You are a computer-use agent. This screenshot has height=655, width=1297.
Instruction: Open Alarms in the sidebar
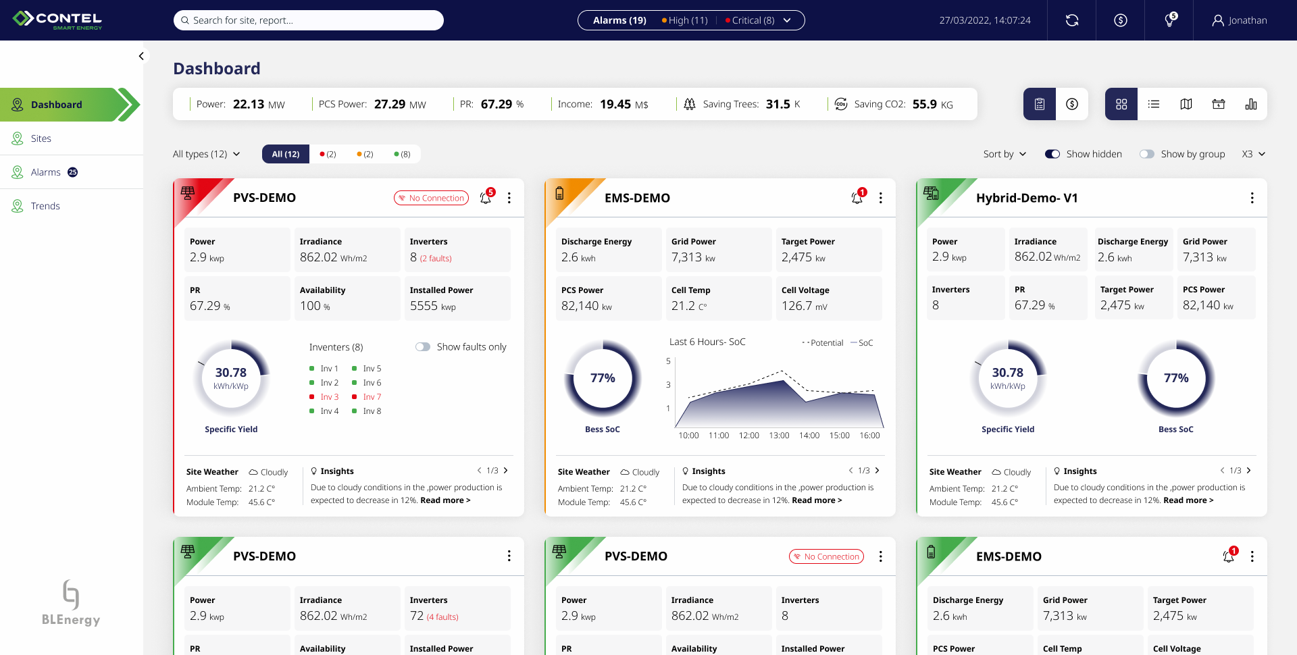click(x=72, y=172)
